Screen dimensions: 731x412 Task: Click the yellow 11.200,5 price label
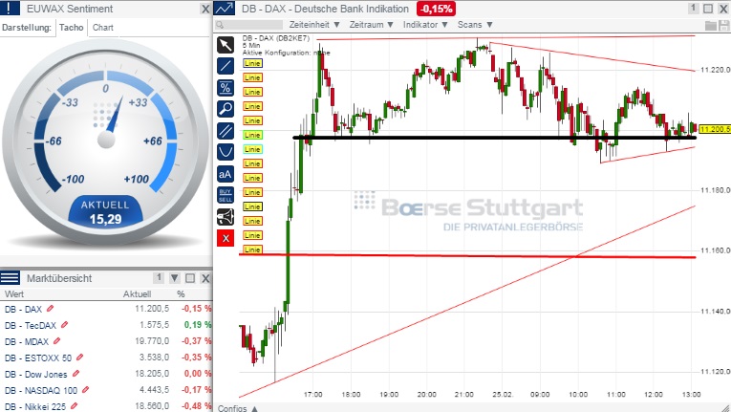715,129
